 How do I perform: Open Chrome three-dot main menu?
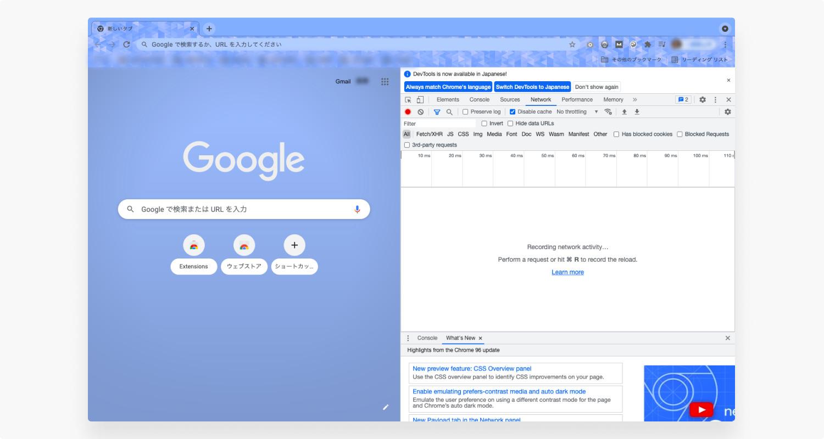coord(725,44)
